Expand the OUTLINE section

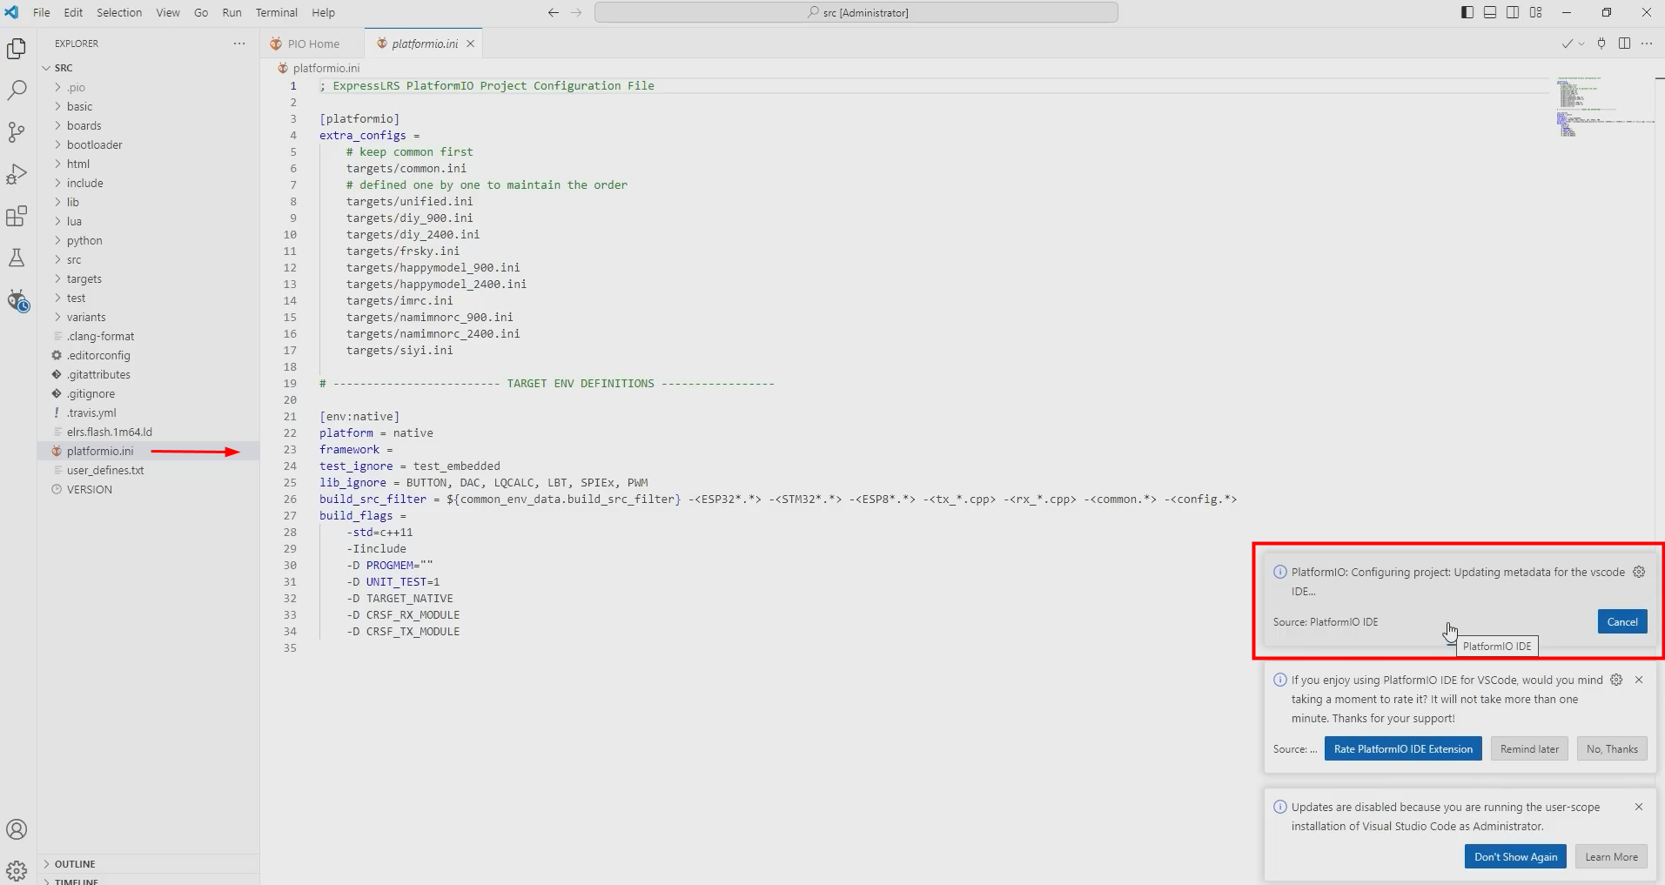click(x=75, y=864)
